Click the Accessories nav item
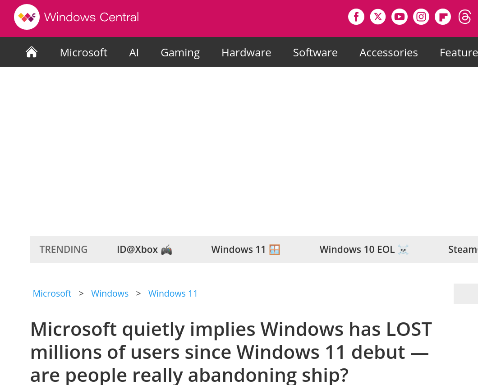 (388, 52)
